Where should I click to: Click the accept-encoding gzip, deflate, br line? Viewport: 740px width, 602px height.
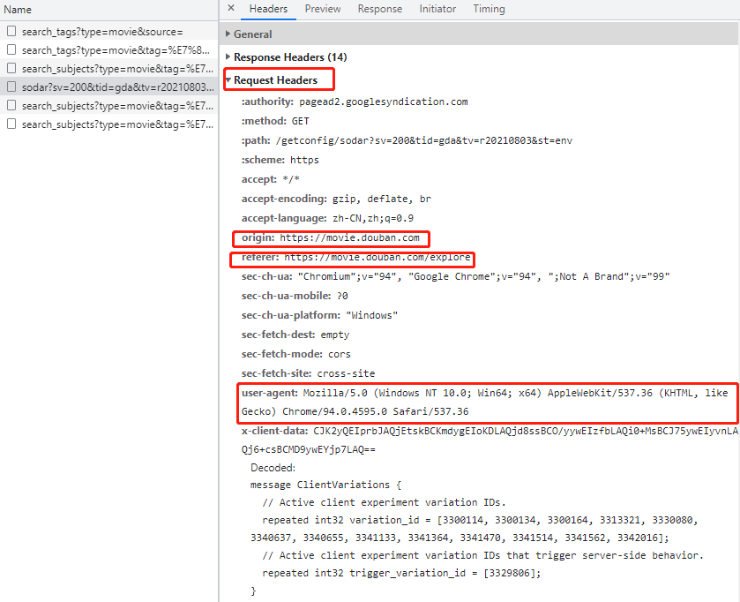(x=336, y=199)
